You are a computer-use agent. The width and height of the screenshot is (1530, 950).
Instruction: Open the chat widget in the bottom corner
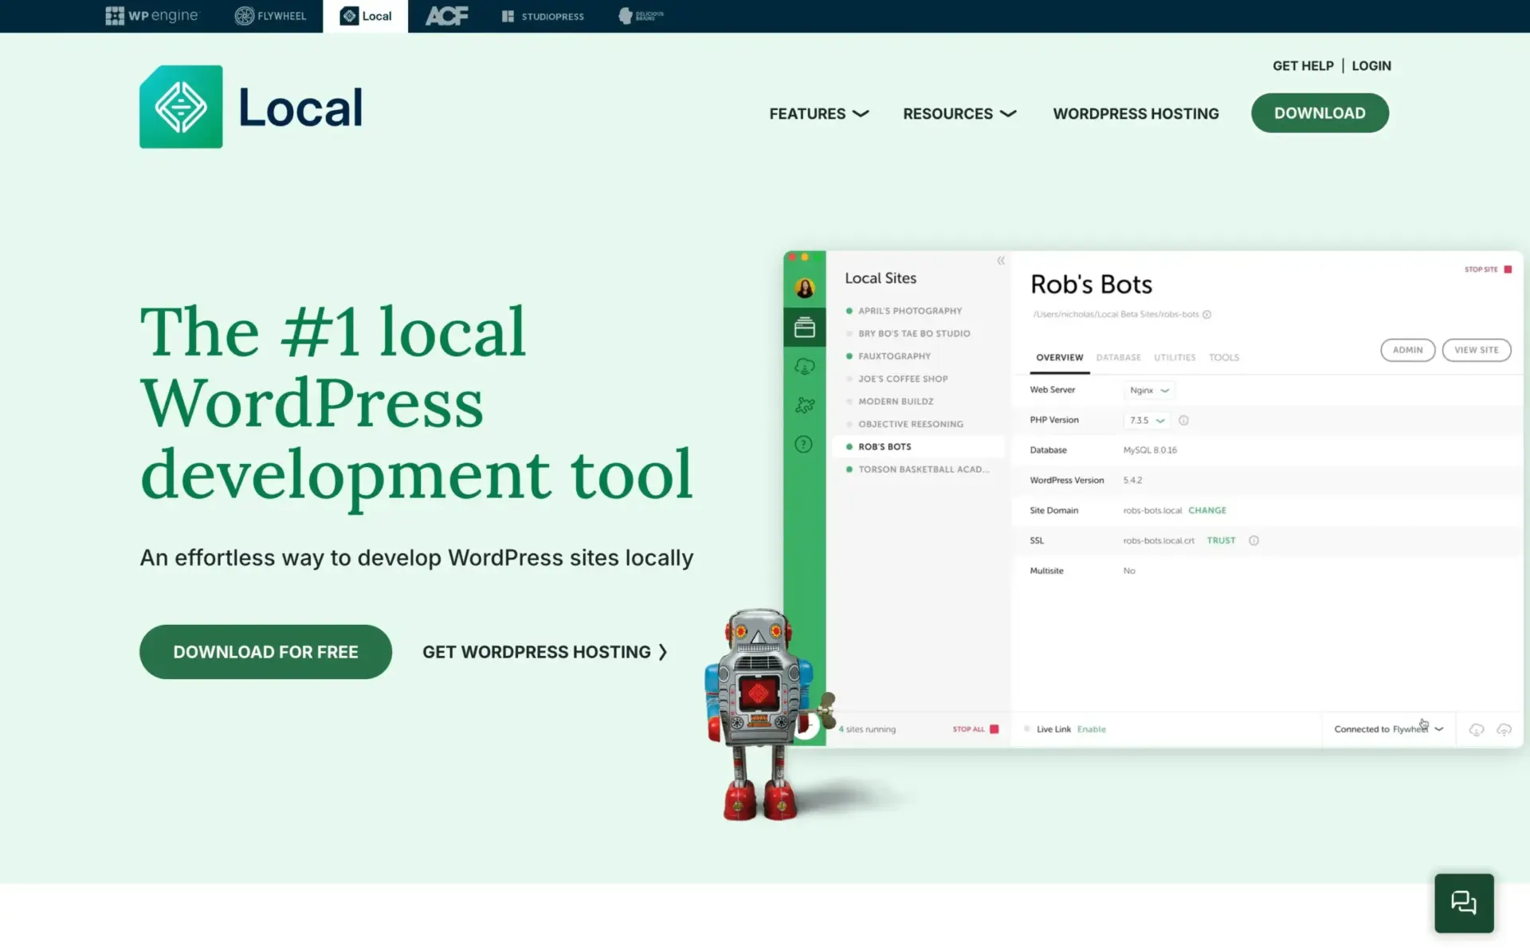pos(1463,902)
